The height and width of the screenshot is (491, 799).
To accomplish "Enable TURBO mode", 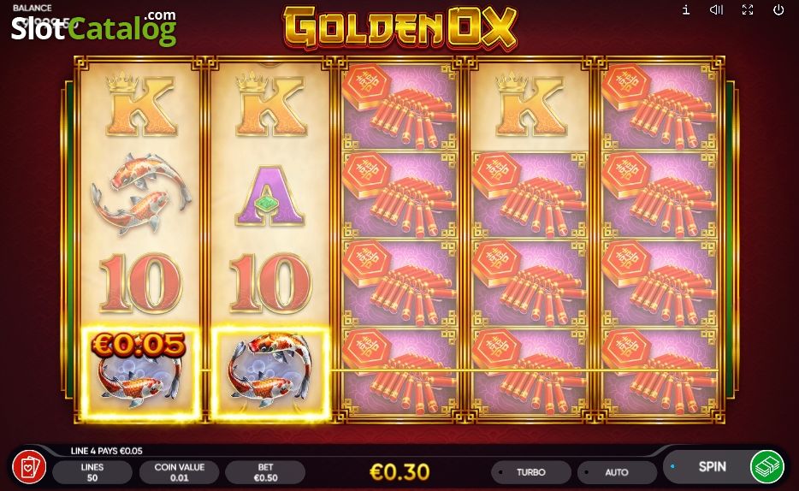I will (530, 472).
